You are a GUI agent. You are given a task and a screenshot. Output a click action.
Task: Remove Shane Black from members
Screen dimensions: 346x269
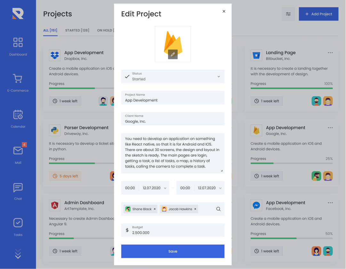coord(155,209)
